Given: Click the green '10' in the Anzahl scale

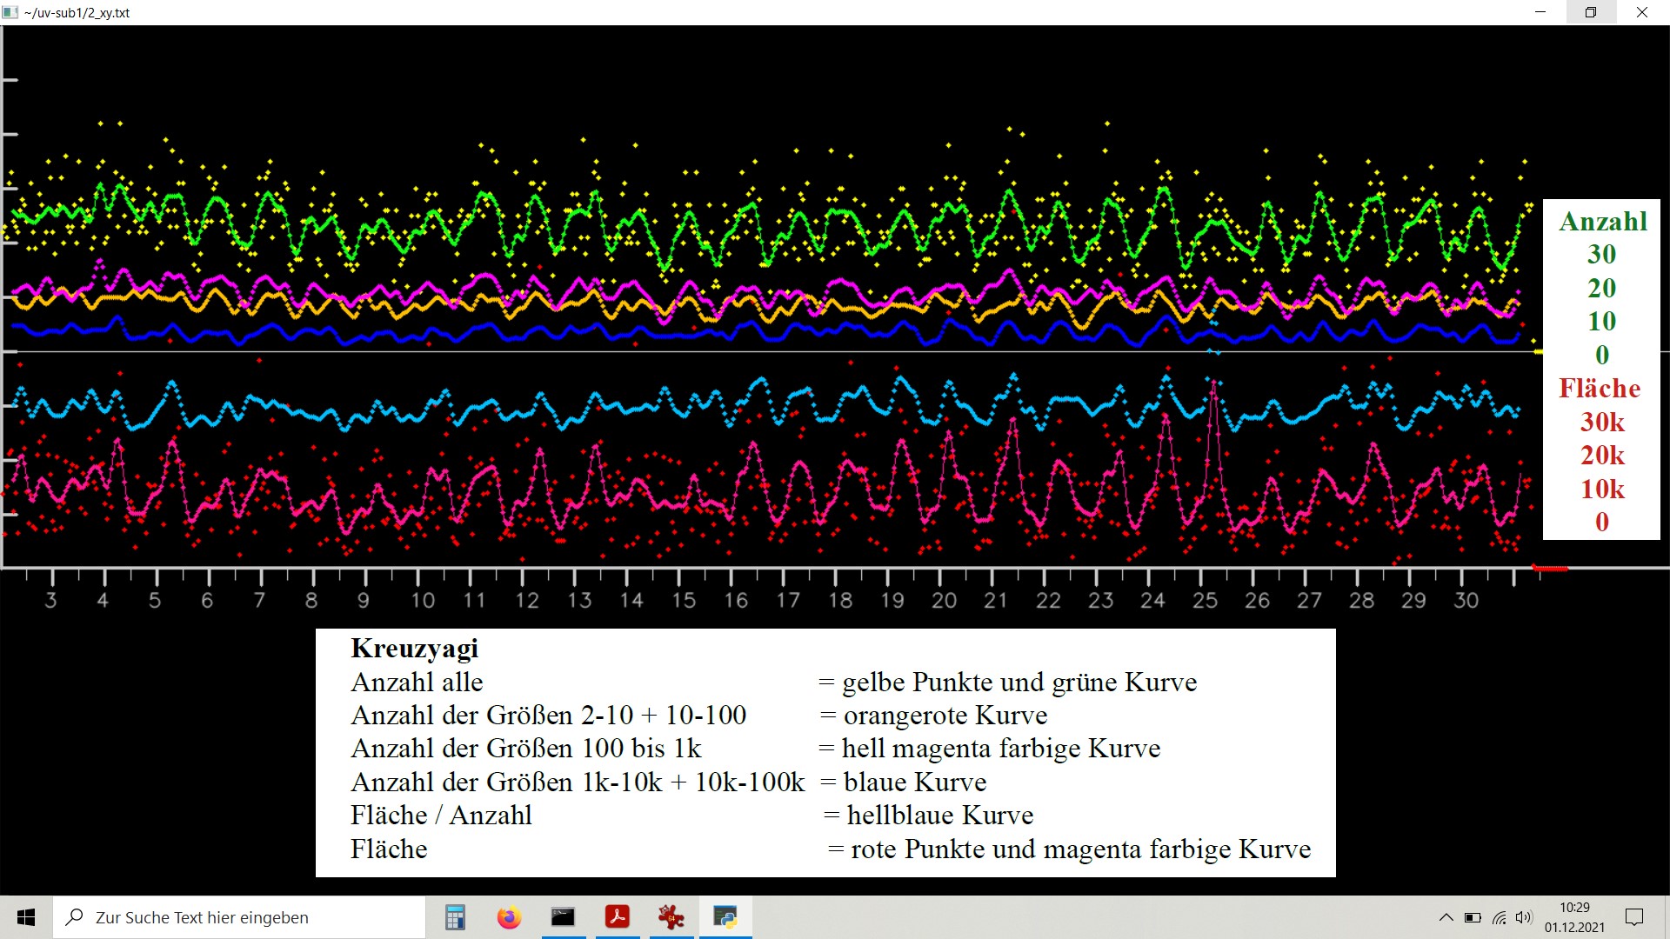Looking at the screenshot, I should (x=1601, y=321).
